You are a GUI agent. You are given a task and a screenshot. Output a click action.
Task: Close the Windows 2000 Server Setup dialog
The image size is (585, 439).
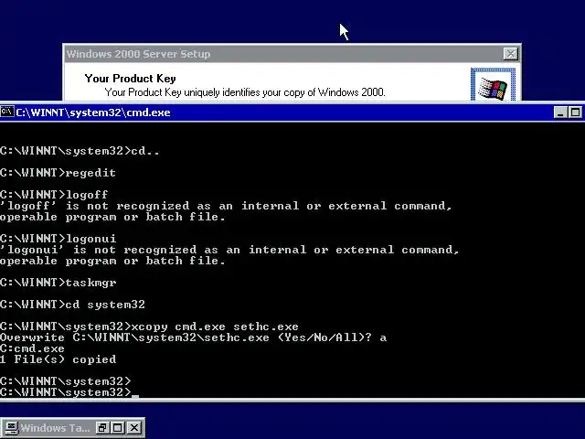pyautogui.click(x=510, y=54)
